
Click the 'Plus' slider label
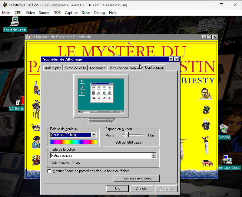[151, 135]
